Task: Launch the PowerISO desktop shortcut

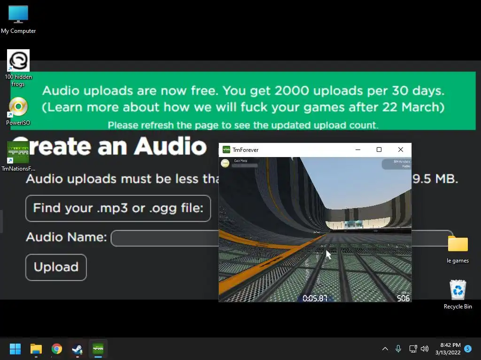Action: tap(18, 111)
